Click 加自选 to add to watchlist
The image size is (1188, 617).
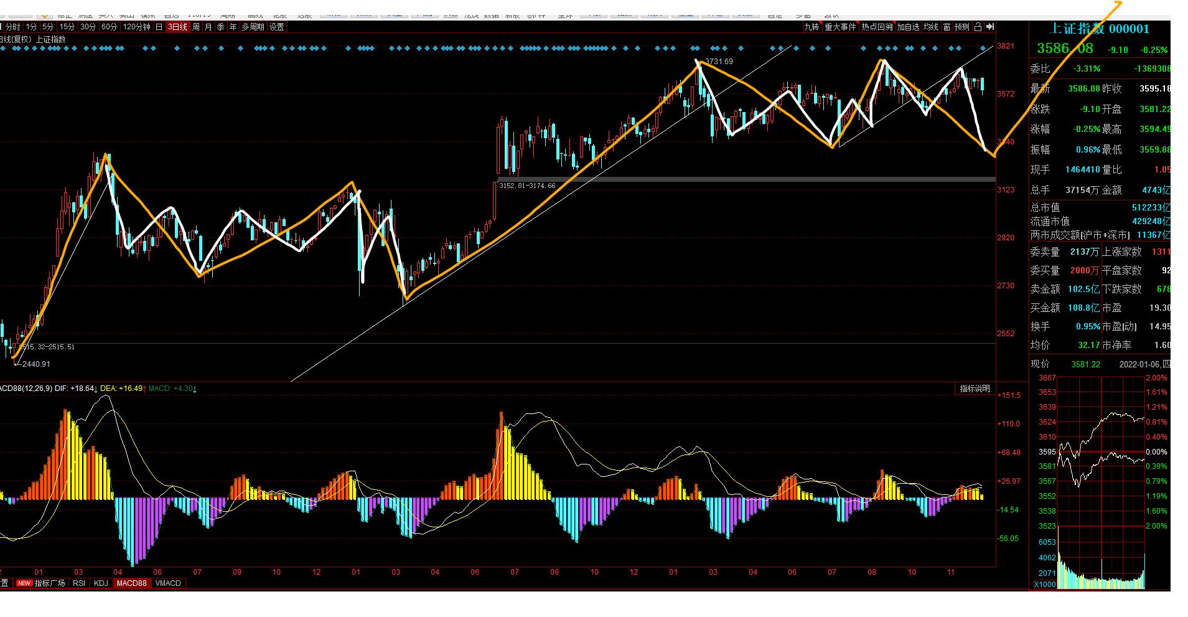tap(909, 27)
